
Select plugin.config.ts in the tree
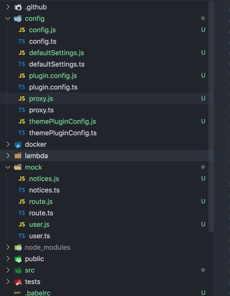pyautogui.click(x=53, y=87)
